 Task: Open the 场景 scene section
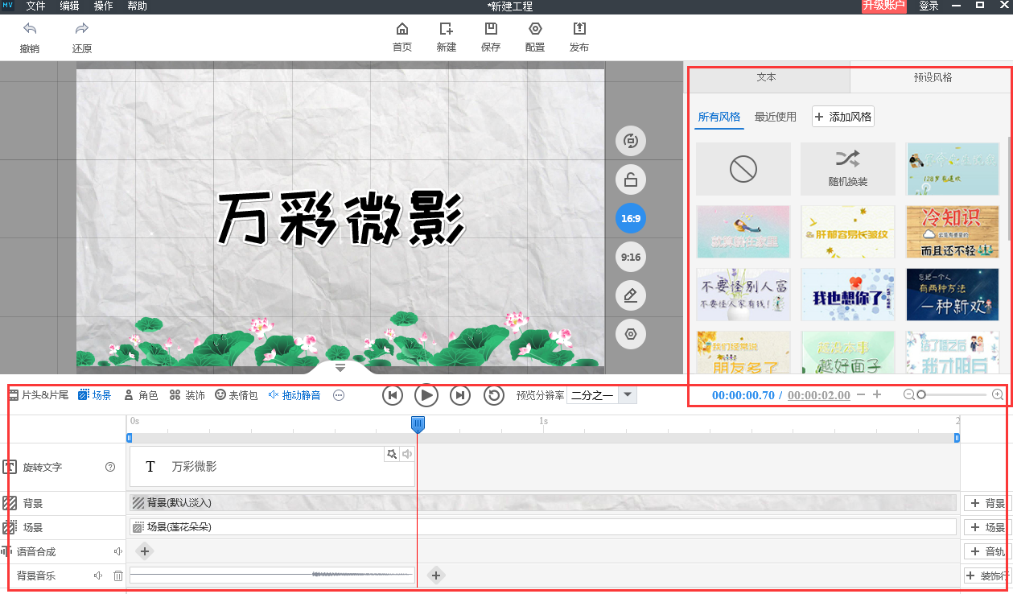95,395
